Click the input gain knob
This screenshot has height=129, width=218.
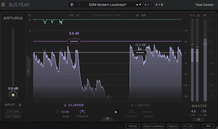click(13, 95)
